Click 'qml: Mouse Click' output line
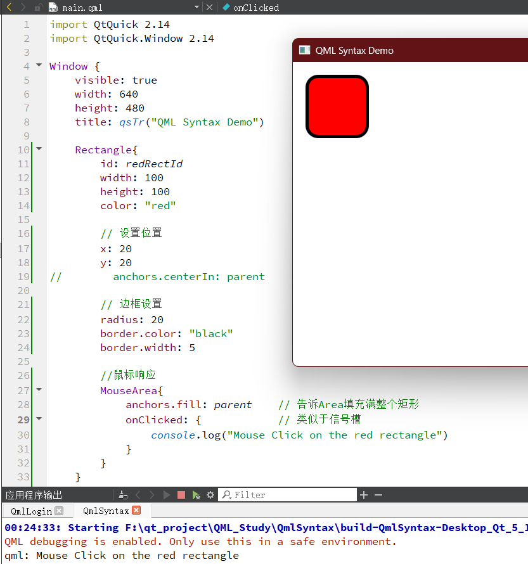The image size is (528, 564). pyautogui.click(x=122, y=556)
